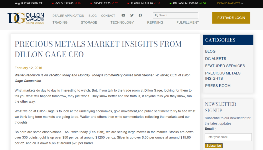This screenshot has width=263, height=150.
Task: Open the Fulfillment menu
Action: coord(188,23)
